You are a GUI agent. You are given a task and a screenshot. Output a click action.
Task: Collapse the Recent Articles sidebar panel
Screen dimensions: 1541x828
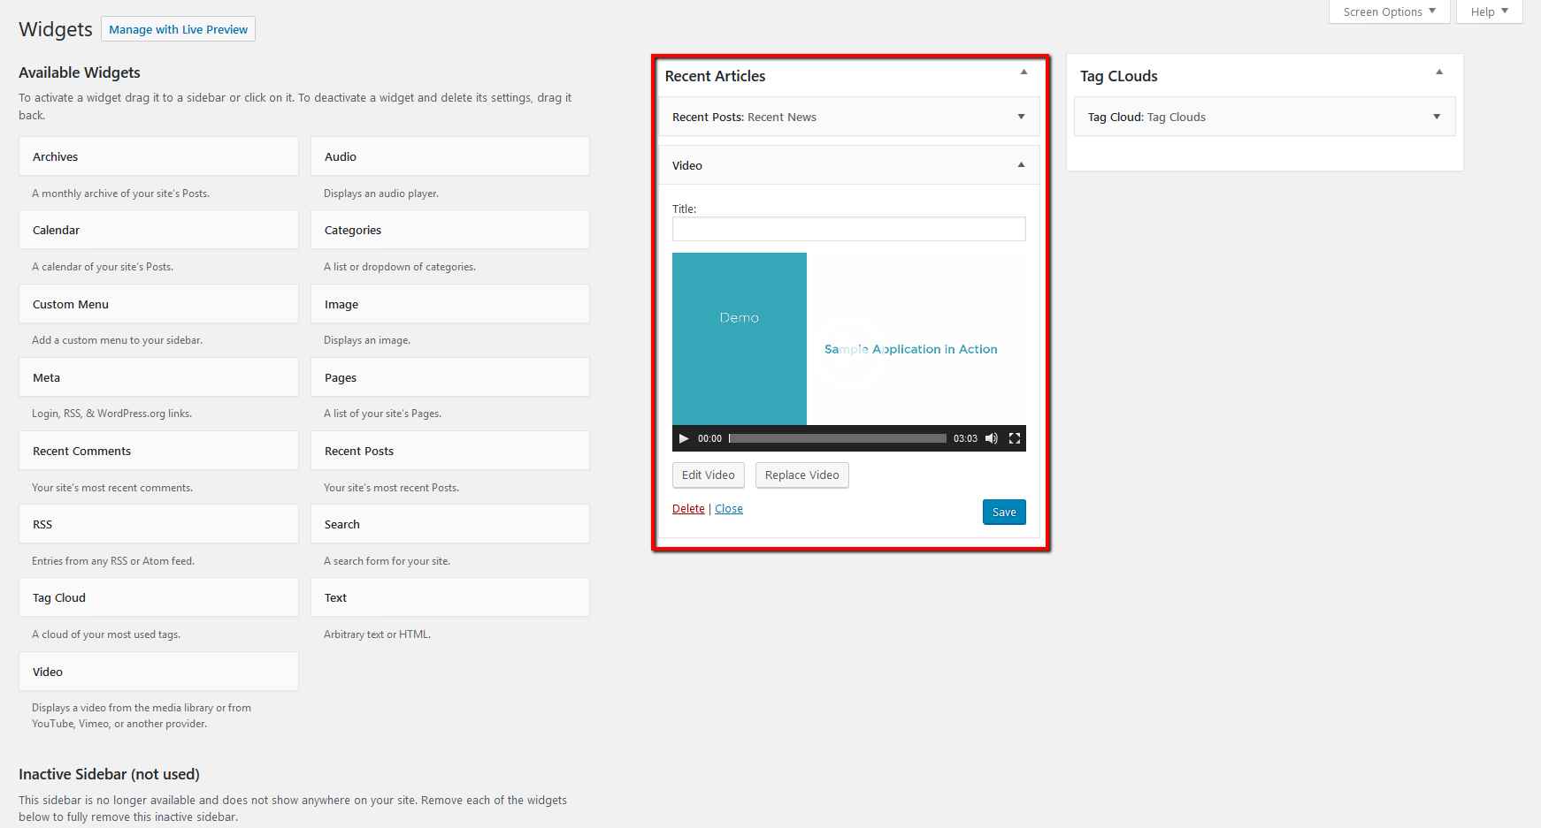1023,72
